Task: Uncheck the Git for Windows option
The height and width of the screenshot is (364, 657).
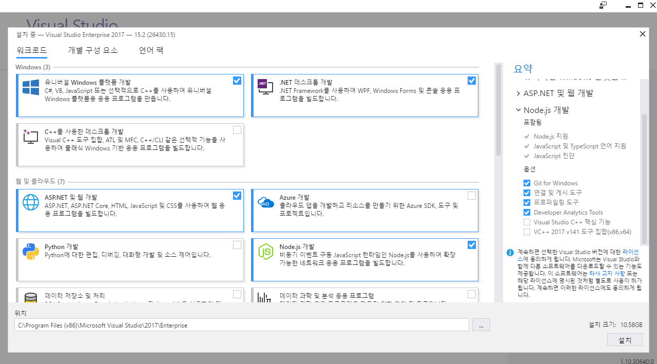Action: [x=527, y=183]
